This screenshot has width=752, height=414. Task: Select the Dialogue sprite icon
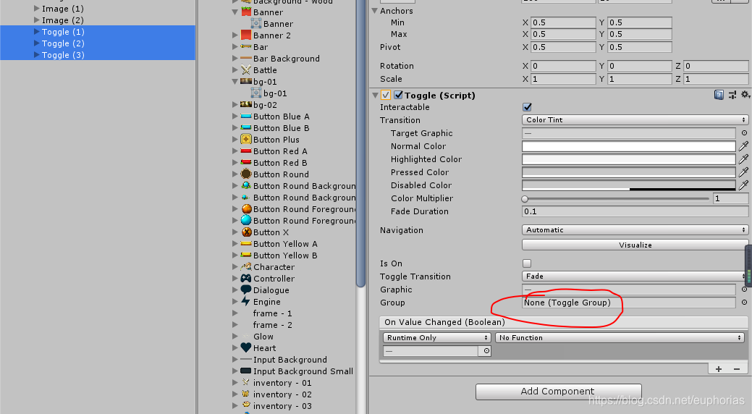[x=246, y=290]
